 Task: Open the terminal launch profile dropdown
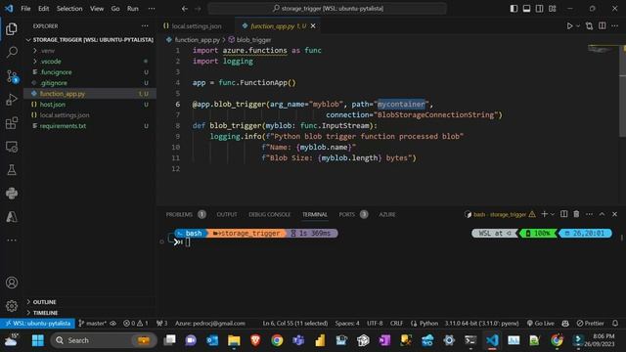(x=553, y=214)
